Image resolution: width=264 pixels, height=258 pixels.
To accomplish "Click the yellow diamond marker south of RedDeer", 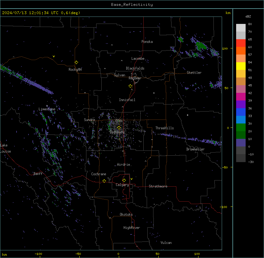I will tap(130, 86).
